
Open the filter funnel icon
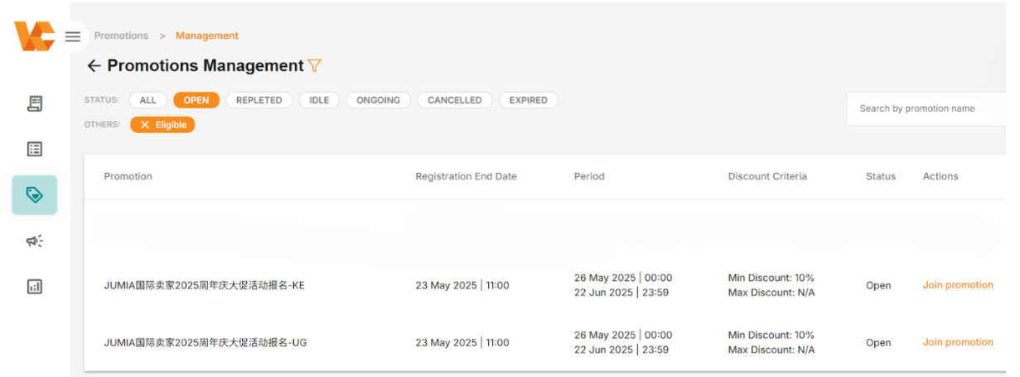point(314,65)
